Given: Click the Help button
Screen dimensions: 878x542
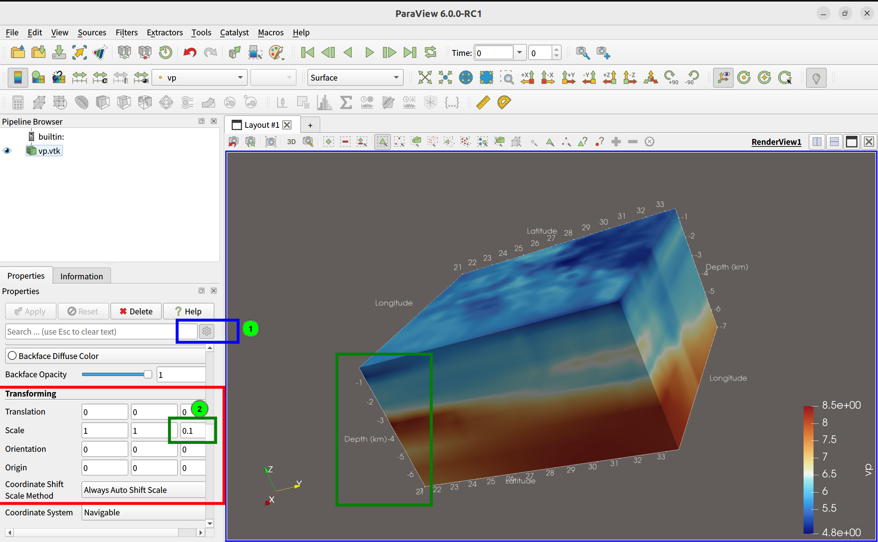Looking at the screenshot, I should click(188, 311).
